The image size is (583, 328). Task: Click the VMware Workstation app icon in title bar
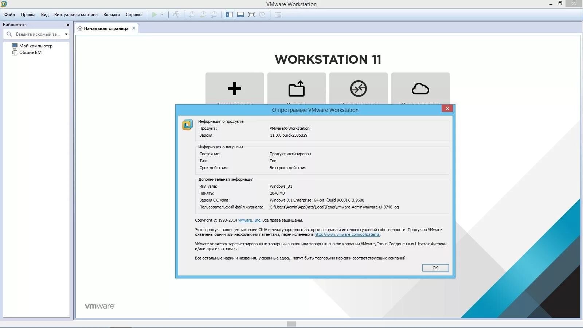(x=4, y=4)
